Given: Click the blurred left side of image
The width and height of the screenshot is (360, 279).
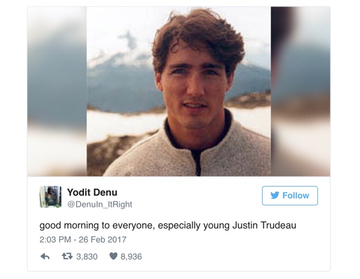Looking at the screenshot, I should (57, 91).
